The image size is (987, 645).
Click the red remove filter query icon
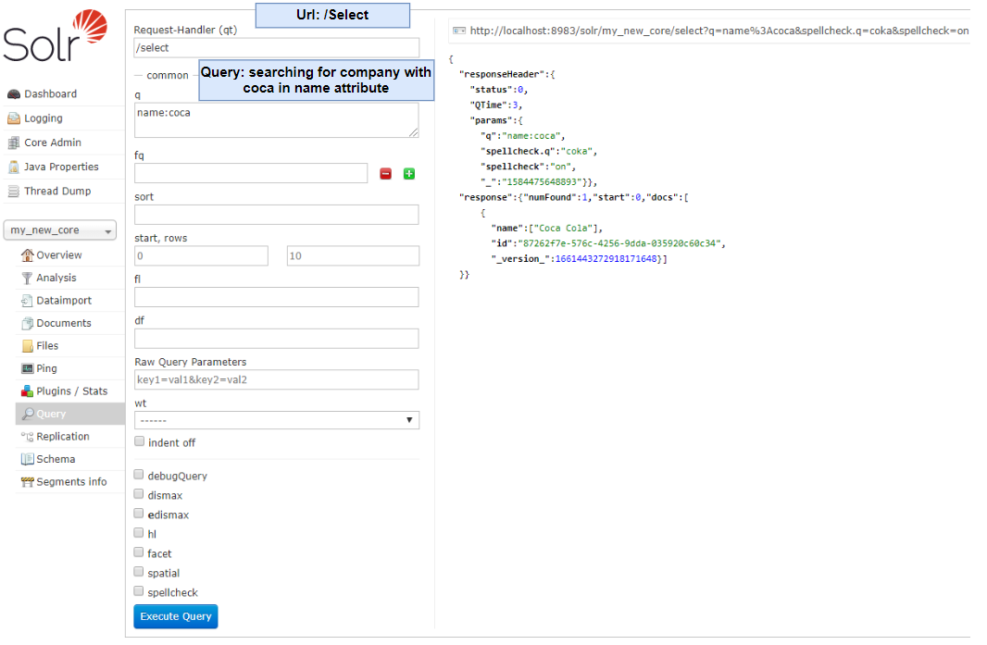tap(386, 174)
